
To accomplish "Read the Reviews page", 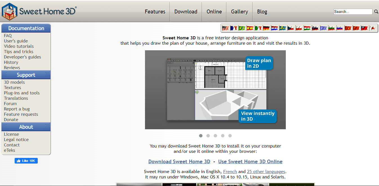I will tap(12, 68).
